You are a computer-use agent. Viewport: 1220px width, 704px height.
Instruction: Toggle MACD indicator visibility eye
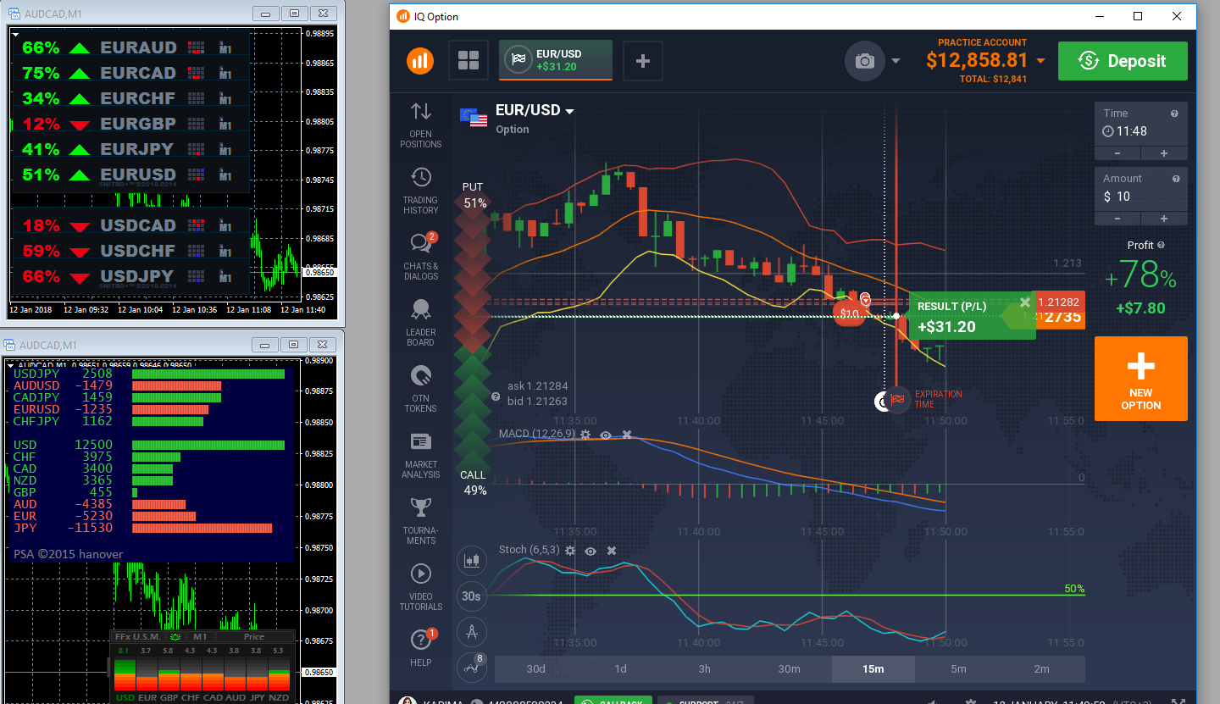coord(606,435)
